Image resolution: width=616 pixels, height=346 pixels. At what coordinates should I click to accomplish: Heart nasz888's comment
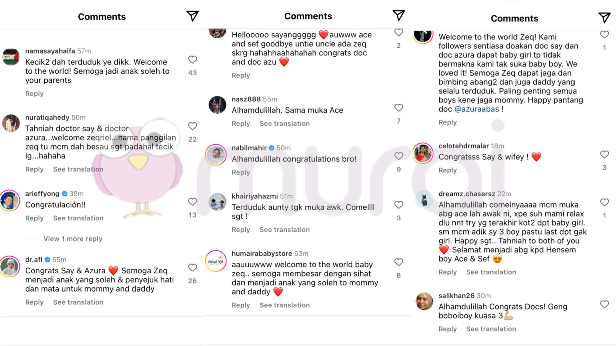point(398,108)
